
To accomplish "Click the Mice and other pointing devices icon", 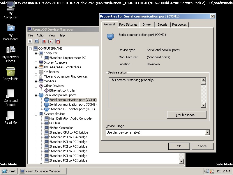I will tap(41, 76).
